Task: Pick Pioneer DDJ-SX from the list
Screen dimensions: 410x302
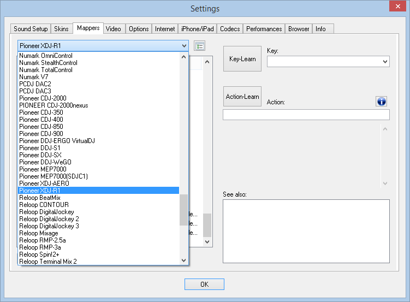Action: tap(99, 155)
